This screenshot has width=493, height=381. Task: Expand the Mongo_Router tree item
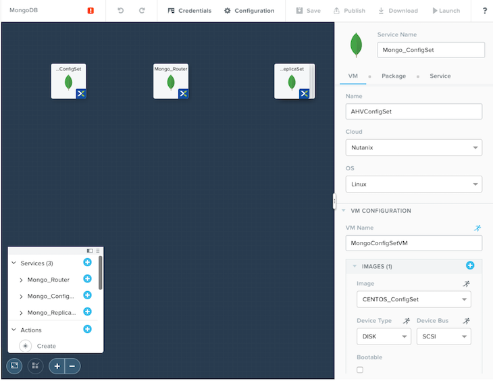pos(21,280)
